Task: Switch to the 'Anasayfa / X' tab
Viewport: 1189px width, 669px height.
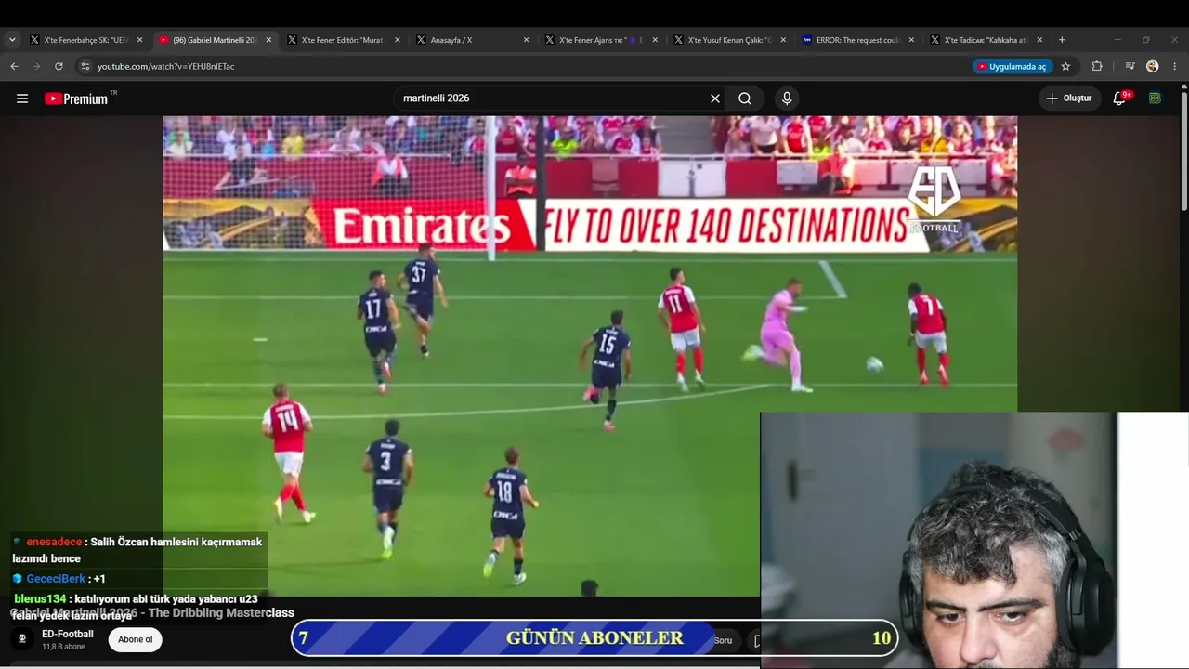Action: 473,40
